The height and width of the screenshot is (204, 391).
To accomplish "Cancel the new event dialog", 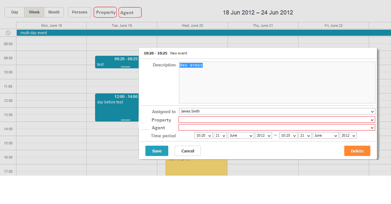I will [x=188, y=151].
